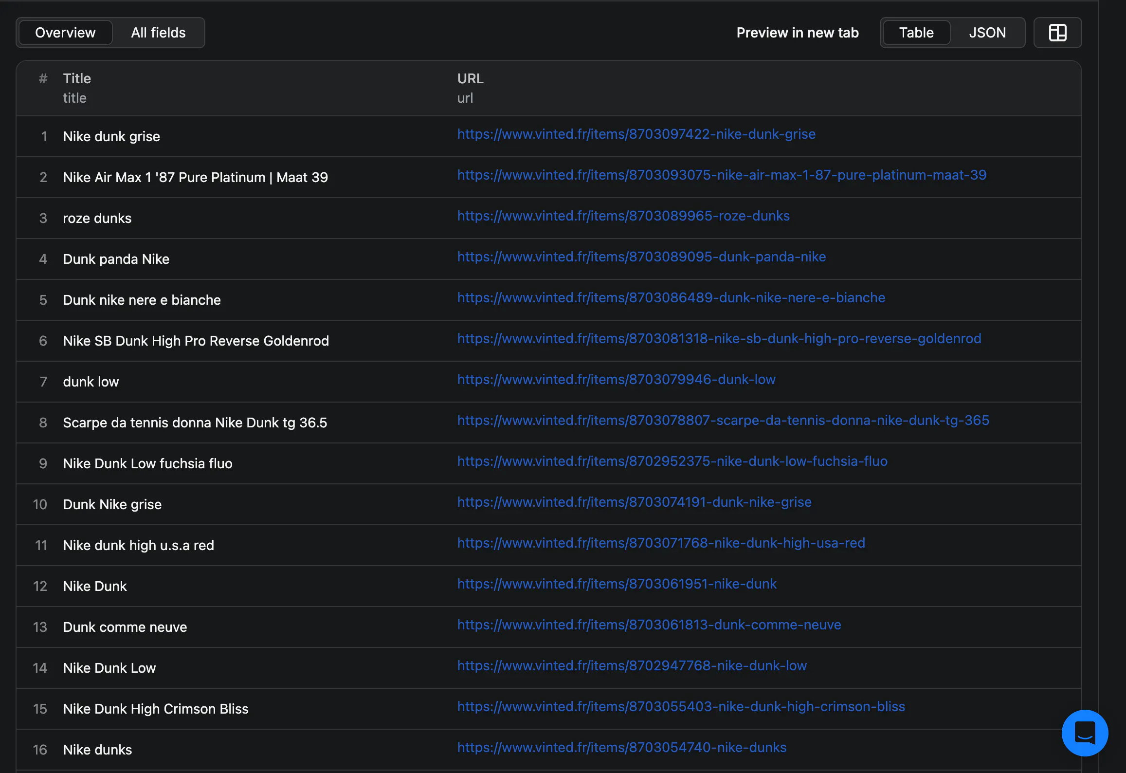1126x773 pixels.
Task: Switch to the Overview tab
Action: [x=65, y=33]
